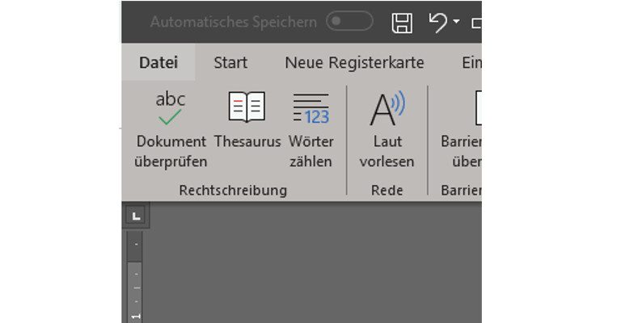Open the Datei tab
Image resolution: width=621 pixels, height=323 pixels.
[158, 62]
